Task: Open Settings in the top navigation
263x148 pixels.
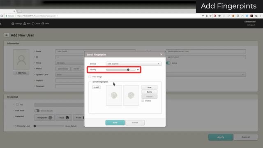Action: pos(16,24)
